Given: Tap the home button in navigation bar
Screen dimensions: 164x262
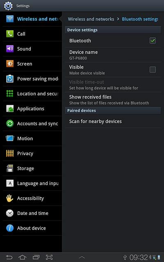Looking at the screenshot, I should pyautogui.click(x=23, y=257).
